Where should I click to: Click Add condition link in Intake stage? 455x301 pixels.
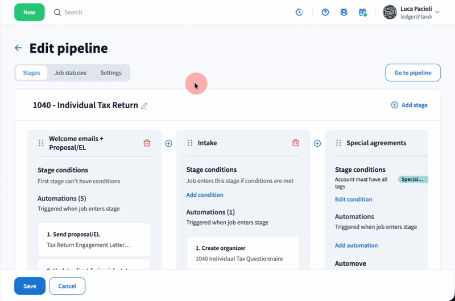[x=205, y=195]
